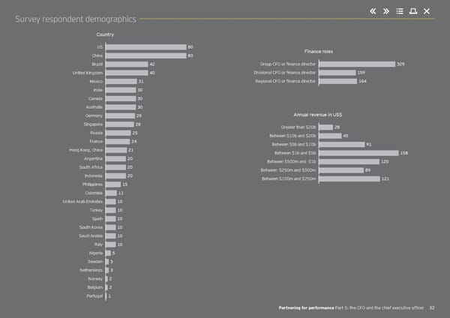This screenshot has width=450, height=318.
Task: Click the China bar showing 80
Action: coord(145,55)
